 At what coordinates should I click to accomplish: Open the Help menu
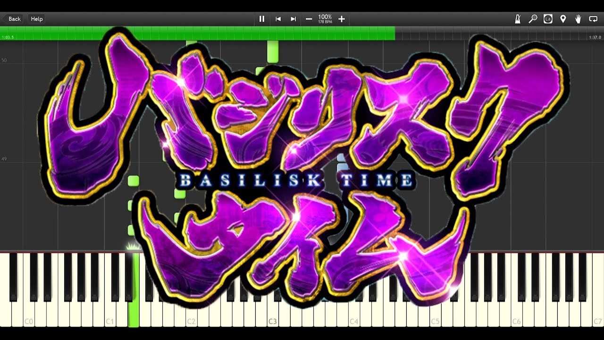(x=37, y=19)
